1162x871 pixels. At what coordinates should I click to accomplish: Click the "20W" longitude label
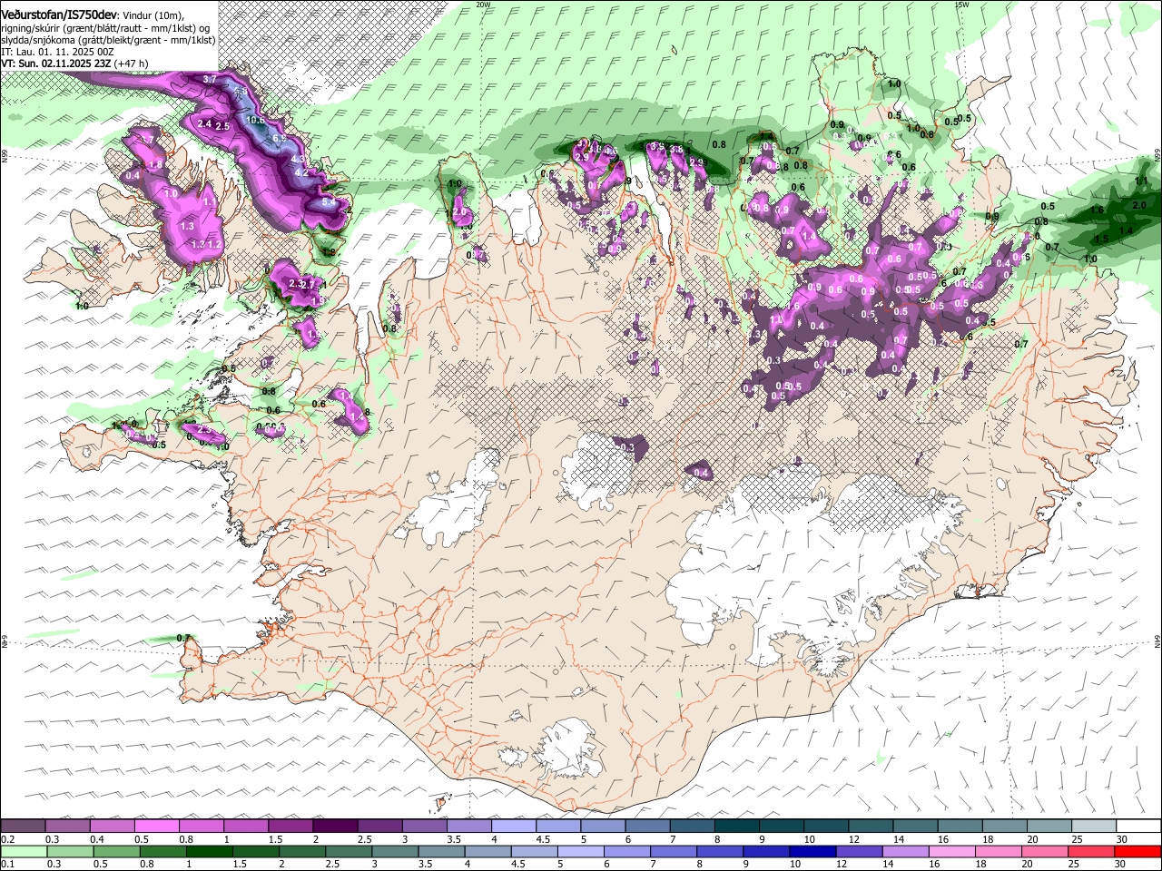point(483,5)
